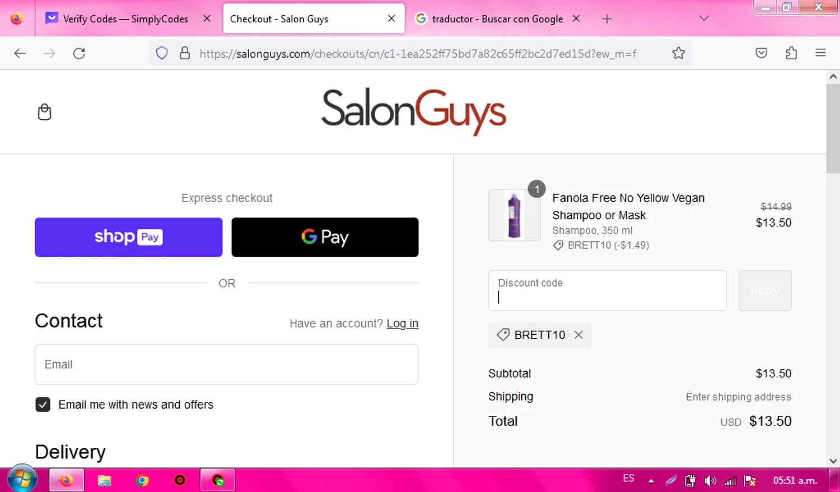Remove the BRETT10 discount code

[579, 335]
